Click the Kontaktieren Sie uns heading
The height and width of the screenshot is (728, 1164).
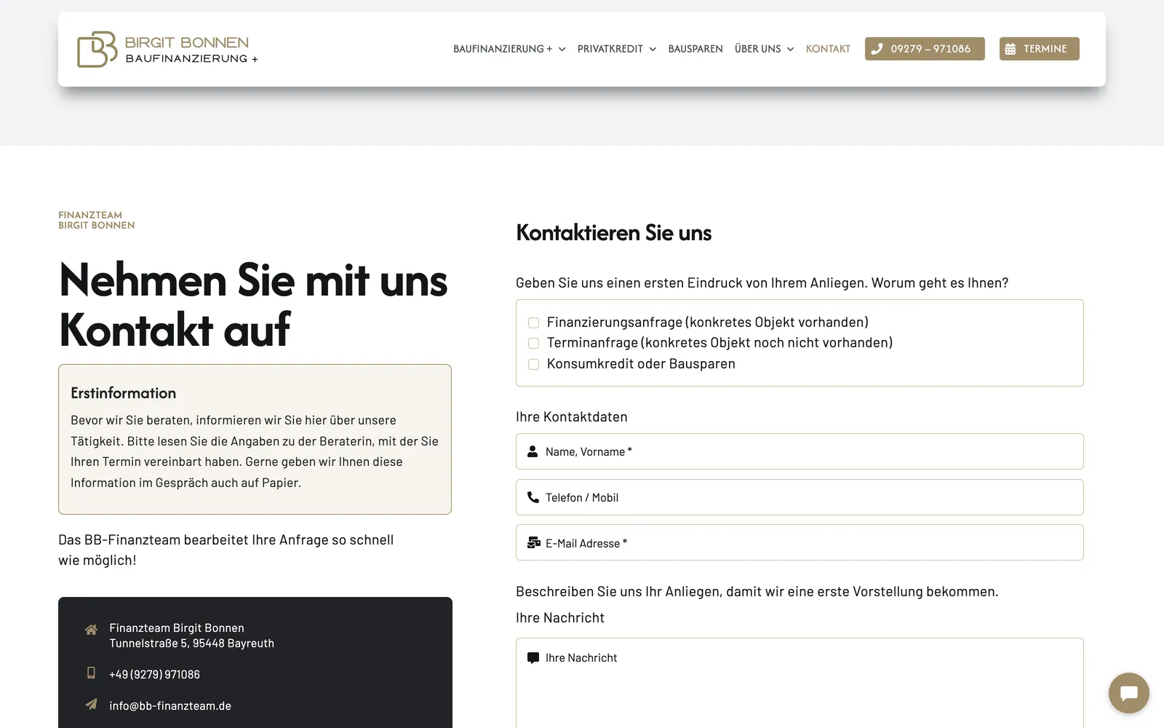click(613, 233)
